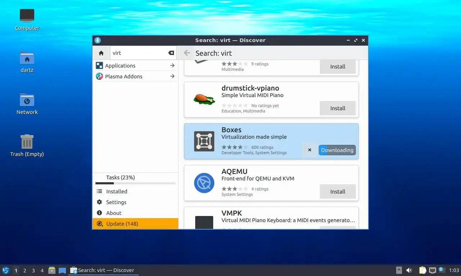The image size is (461, 276).
Task: Open the volume control tray icon
Action: 409,270
